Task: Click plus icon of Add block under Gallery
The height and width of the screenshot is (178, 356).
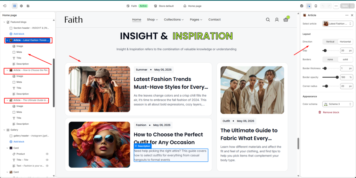Action: click(x=11, y=142)
